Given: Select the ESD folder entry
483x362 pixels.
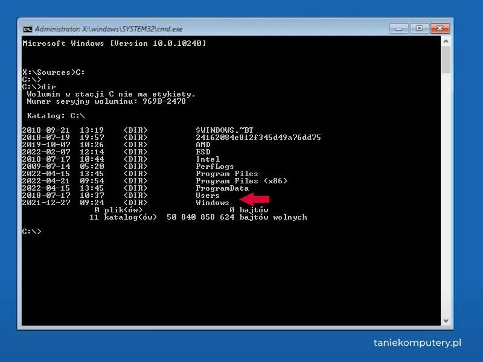Looking at the screenshot, I should 205,151.
